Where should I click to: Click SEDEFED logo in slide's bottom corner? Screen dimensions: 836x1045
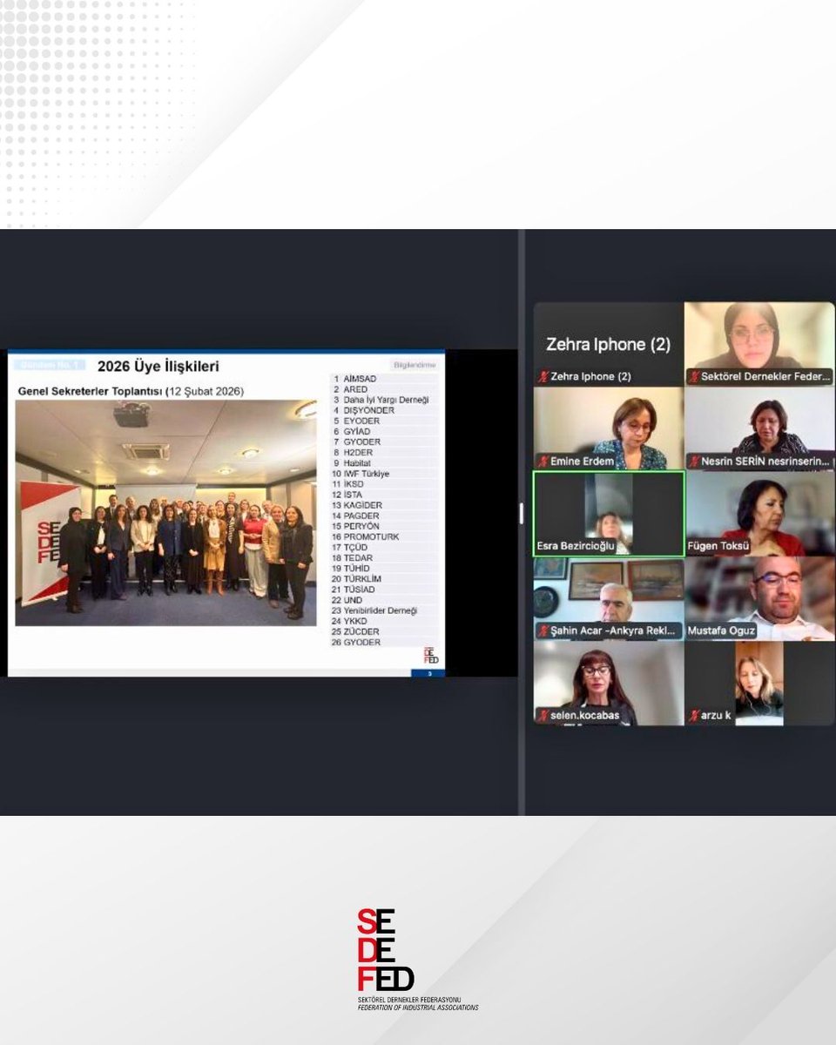(x=430, y=656)
